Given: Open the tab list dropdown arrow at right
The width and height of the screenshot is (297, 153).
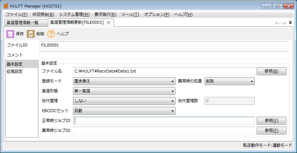Looking at the screenshot, I should (x=290, y=23).
